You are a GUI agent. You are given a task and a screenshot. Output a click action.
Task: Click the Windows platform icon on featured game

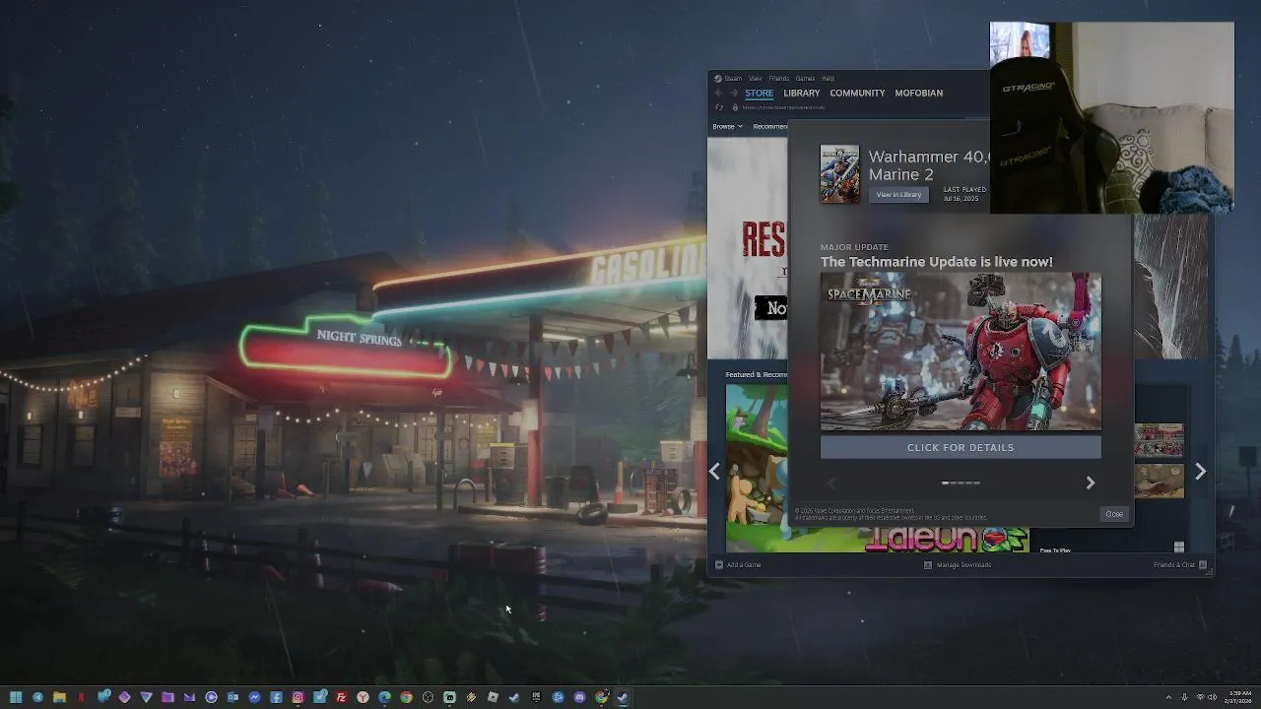pyautogui.click(x=1178, y=548)
